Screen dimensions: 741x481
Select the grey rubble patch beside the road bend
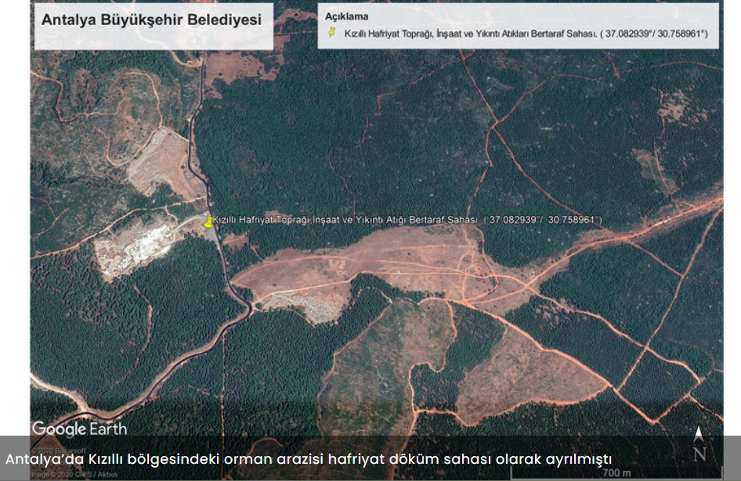[302, 304]
